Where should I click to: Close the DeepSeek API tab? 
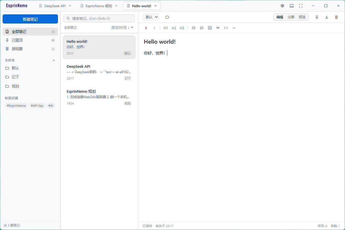pyautogui.click(x=70, y=6)
